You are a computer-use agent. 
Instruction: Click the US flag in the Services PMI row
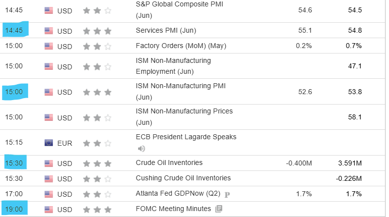(49, 31)
